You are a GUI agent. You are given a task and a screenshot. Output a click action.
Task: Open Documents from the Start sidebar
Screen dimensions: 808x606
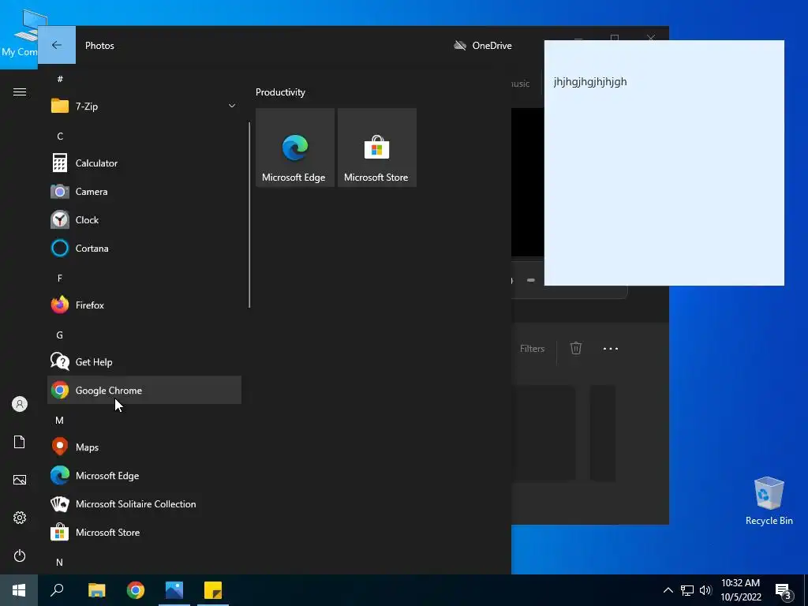(x=20, y=442)
